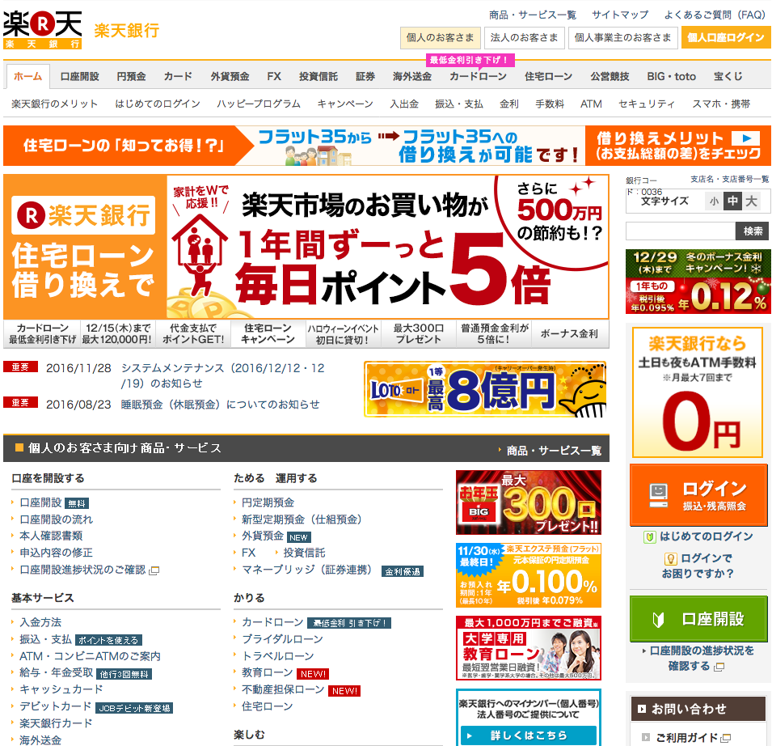Click the arrow icon in お問い合わせ header
The image size is (772, 746).
pyautogui.click(x=642, y=709)
